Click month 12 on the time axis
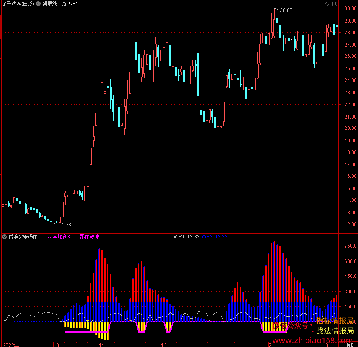The image size is (358, 347). [x=164, y=345]
